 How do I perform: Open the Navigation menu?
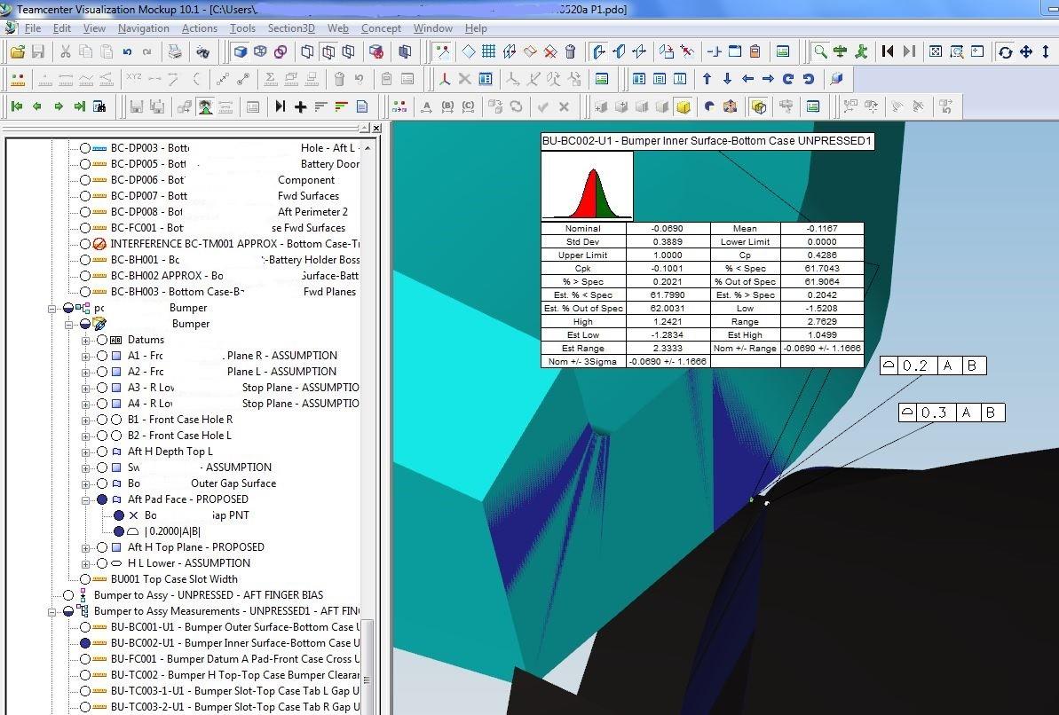click(x=143, y=28)
